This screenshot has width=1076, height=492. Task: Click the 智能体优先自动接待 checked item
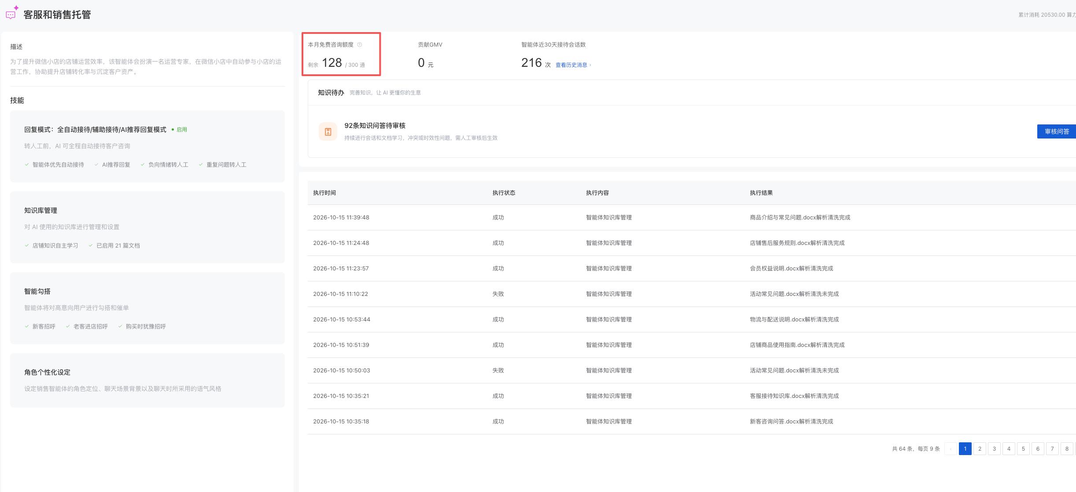(54, 164)
